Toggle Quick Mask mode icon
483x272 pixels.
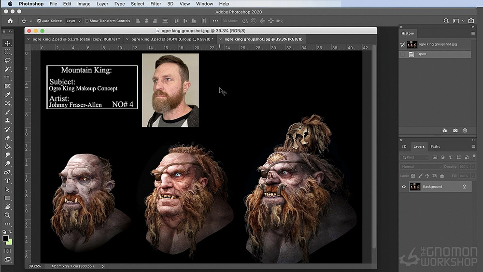[x=8, y=251]
